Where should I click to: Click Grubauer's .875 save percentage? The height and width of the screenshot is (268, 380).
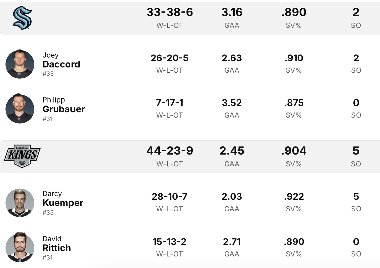point(294,103)
